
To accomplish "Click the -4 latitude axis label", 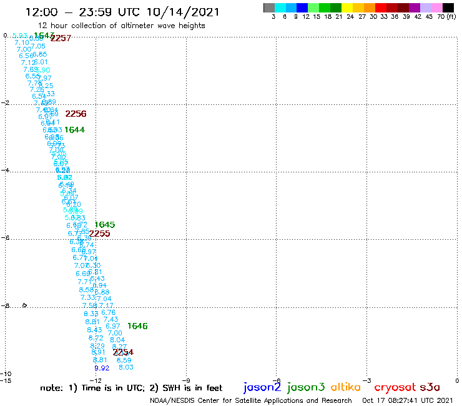I will (5, 170).
